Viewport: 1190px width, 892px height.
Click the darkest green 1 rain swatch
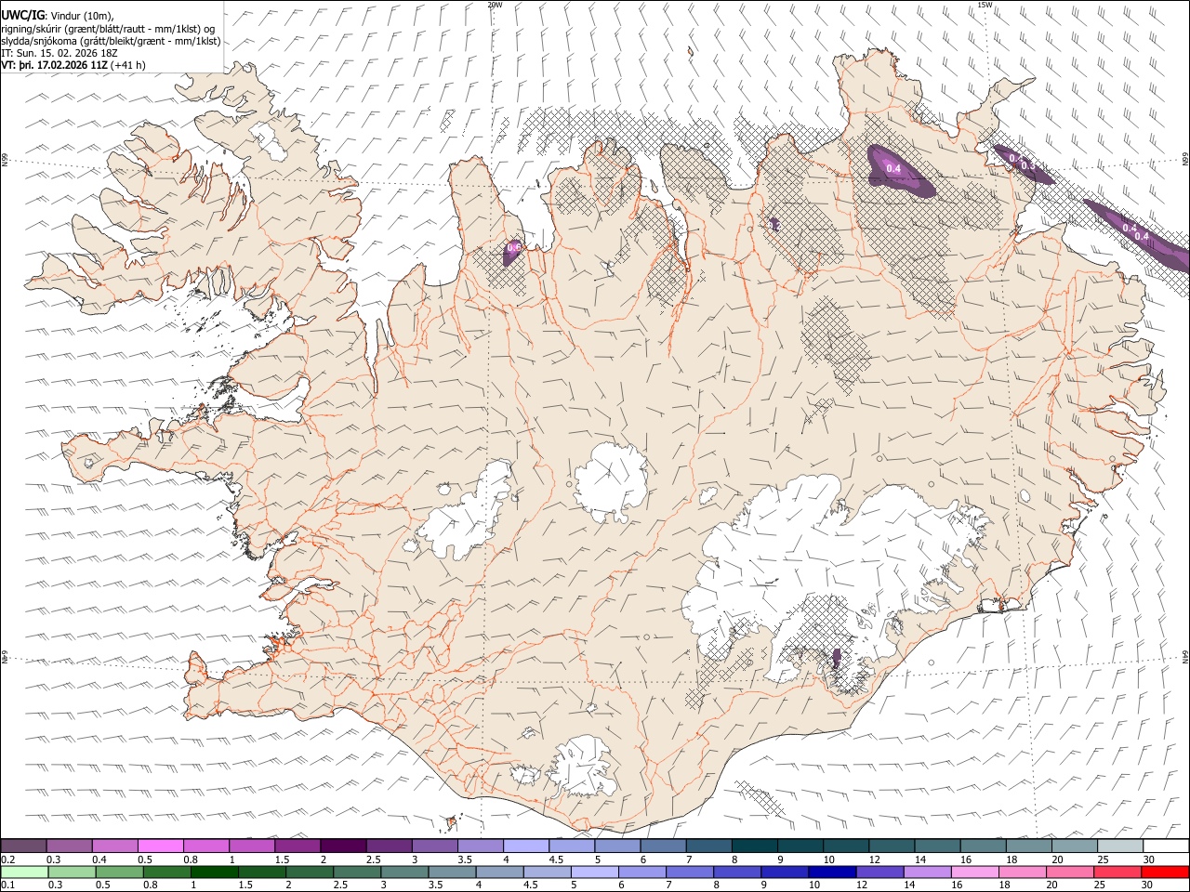(x=213, y=872)
